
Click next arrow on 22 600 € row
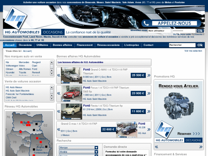click(x=149, y=129)
